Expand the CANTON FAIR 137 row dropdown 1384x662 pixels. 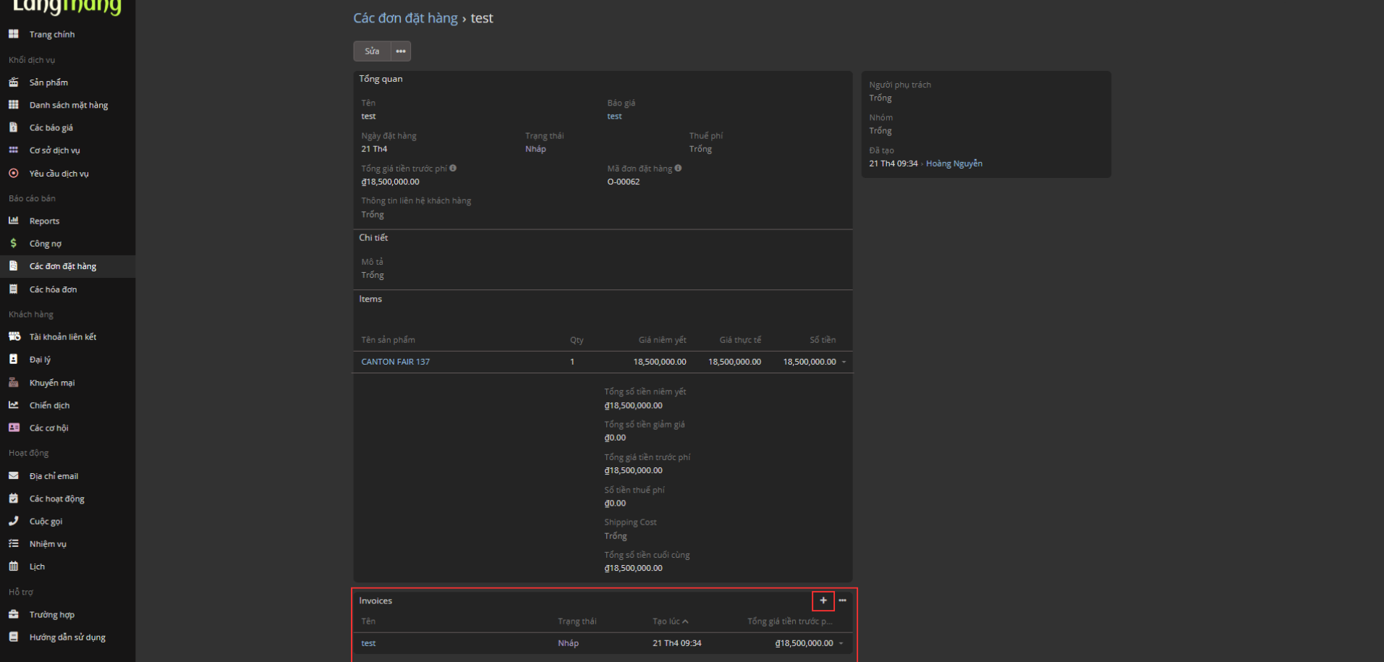844,362
